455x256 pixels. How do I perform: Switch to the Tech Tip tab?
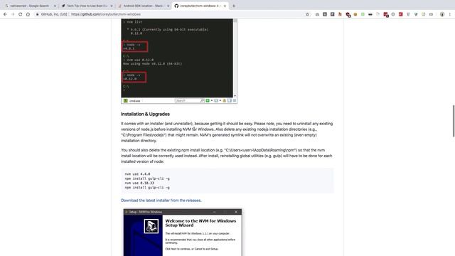tap(87, 6)
